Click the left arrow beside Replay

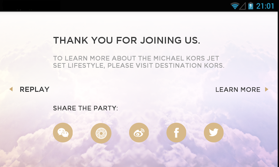(x=11, y=89)
